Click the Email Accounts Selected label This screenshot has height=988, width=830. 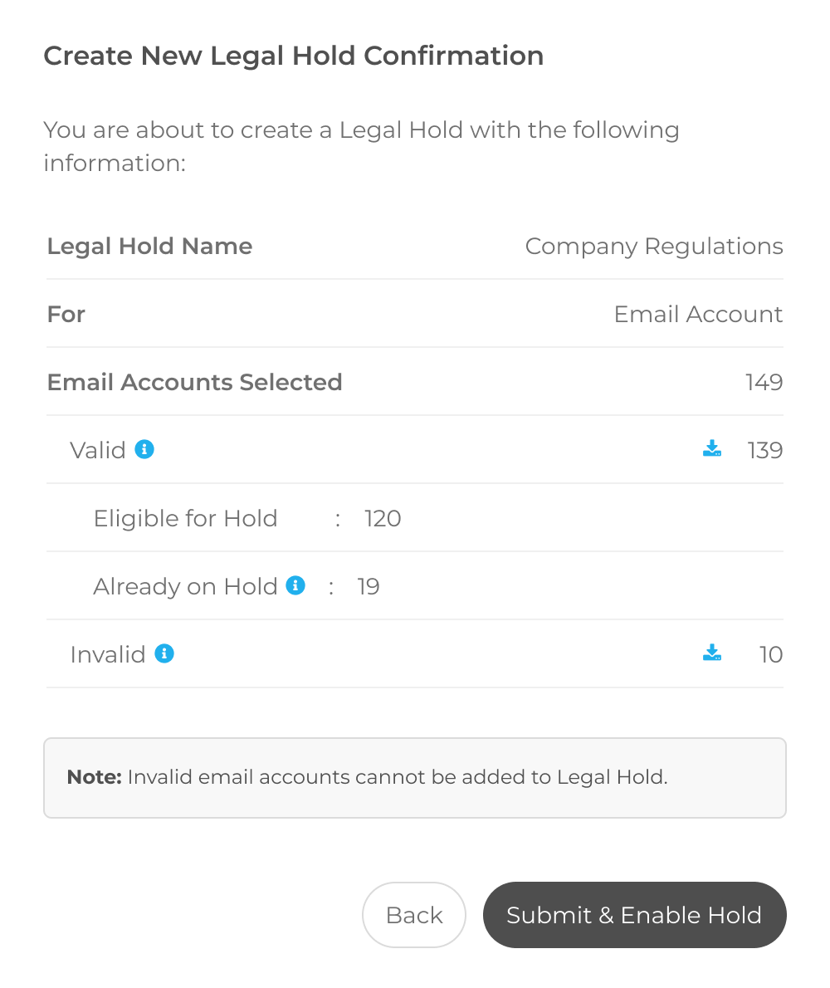[195, 383]
